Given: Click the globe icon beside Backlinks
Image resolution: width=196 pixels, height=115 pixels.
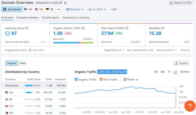Looking at the screenshot, I should pyautogui.click(x=163, y=28).
